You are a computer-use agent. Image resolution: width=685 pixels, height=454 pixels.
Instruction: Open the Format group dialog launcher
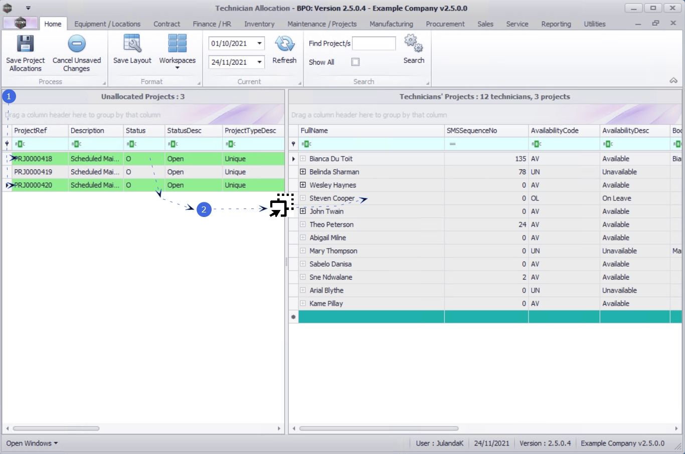(199, 83)
